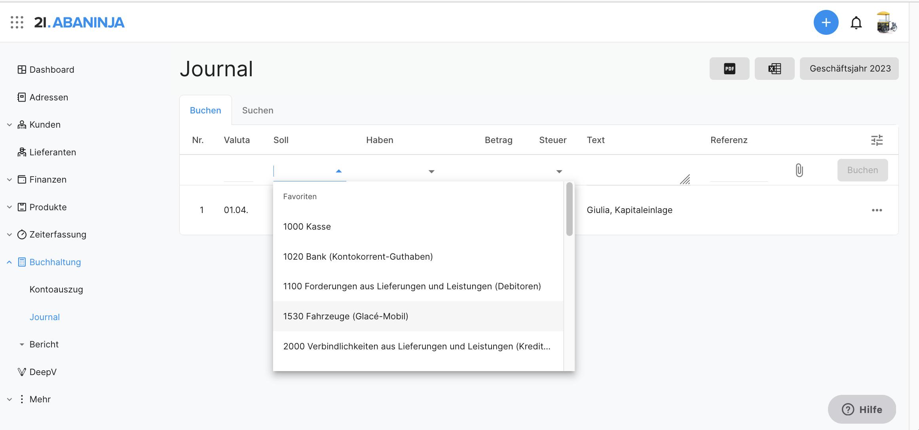Open notifications bell icon

click(x=856, y=23)
